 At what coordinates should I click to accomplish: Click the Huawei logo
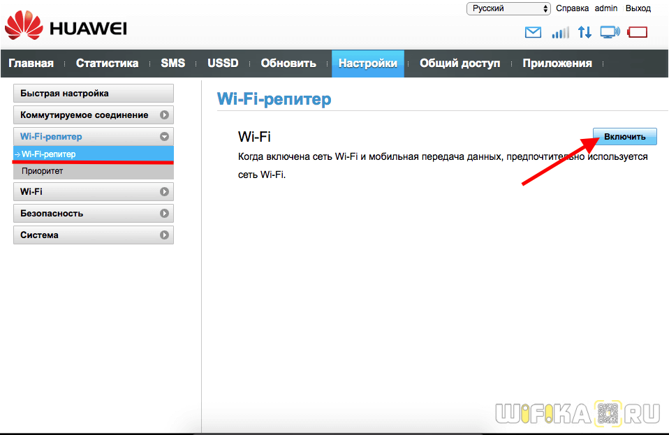(66, 26)
